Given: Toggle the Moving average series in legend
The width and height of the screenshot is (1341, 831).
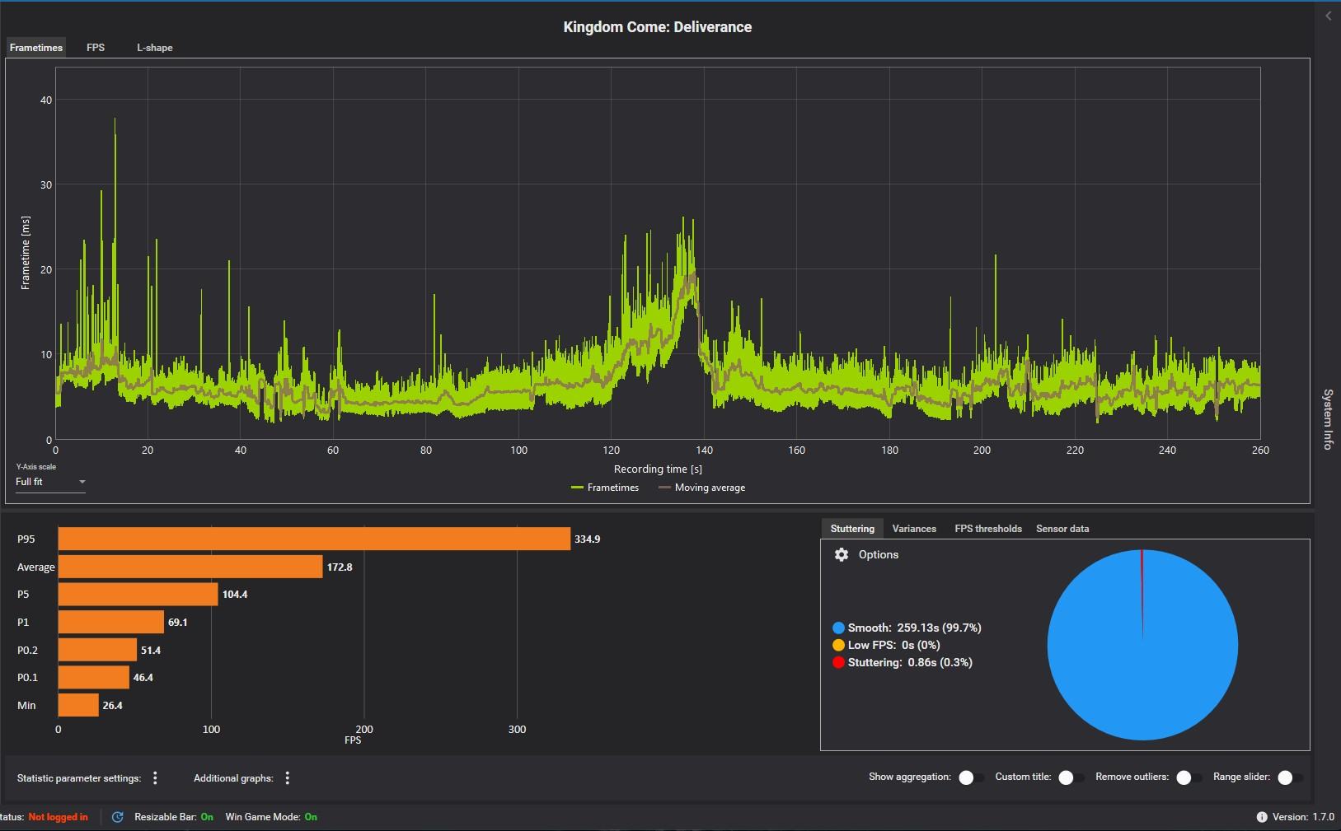Looking at the screenshot, I should tap(701, 488).
